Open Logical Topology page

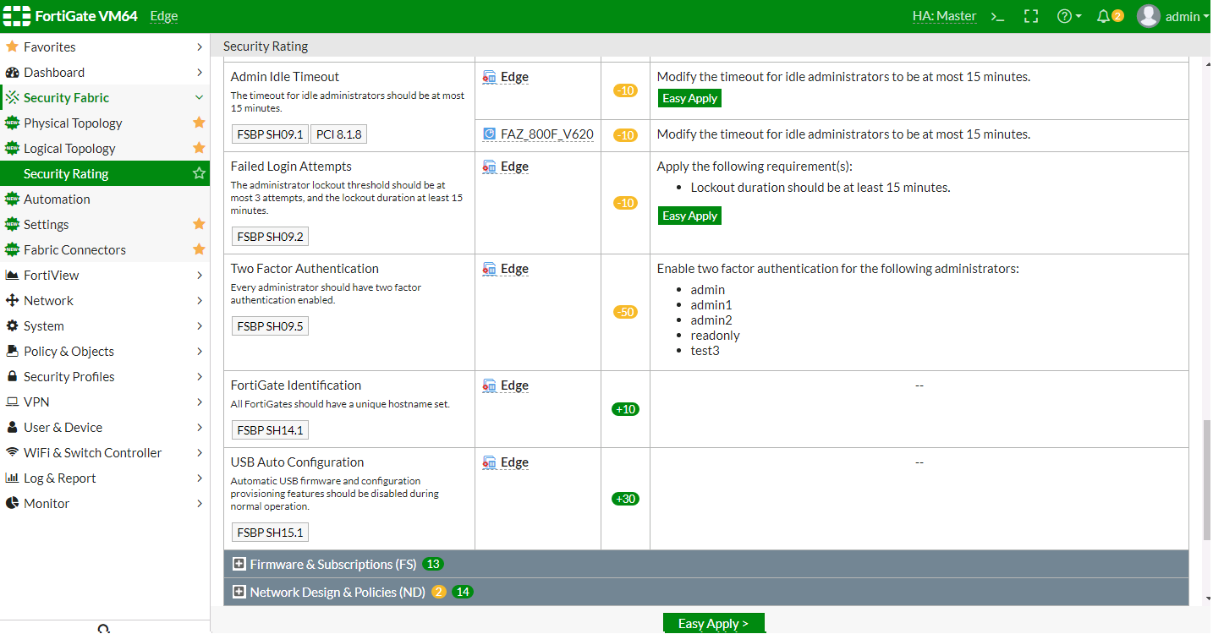pyautogui.click(x=69, y=148)
